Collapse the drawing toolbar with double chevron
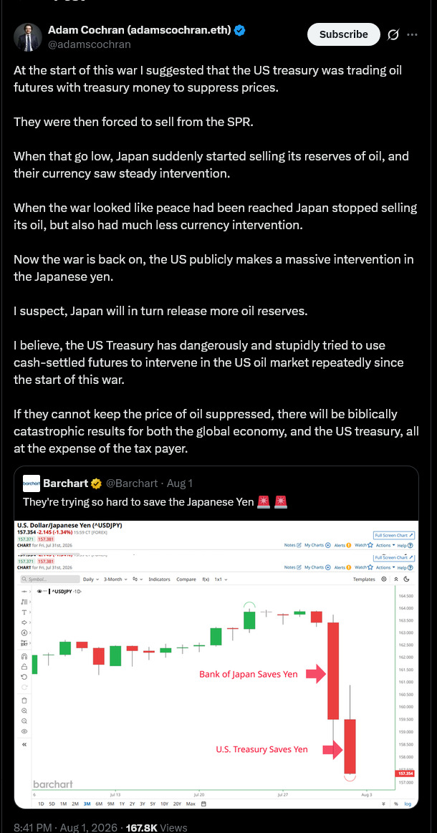The height and width of the screenshot is (833, 437). (24, 745)
